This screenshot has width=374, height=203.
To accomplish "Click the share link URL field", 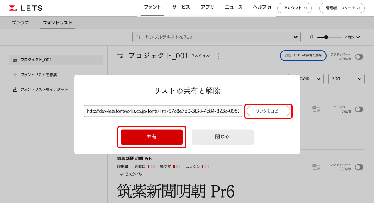I will (162, 111).
